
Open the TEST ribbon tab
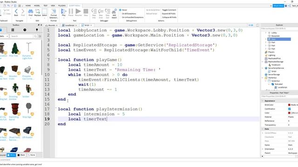(46, 6)
